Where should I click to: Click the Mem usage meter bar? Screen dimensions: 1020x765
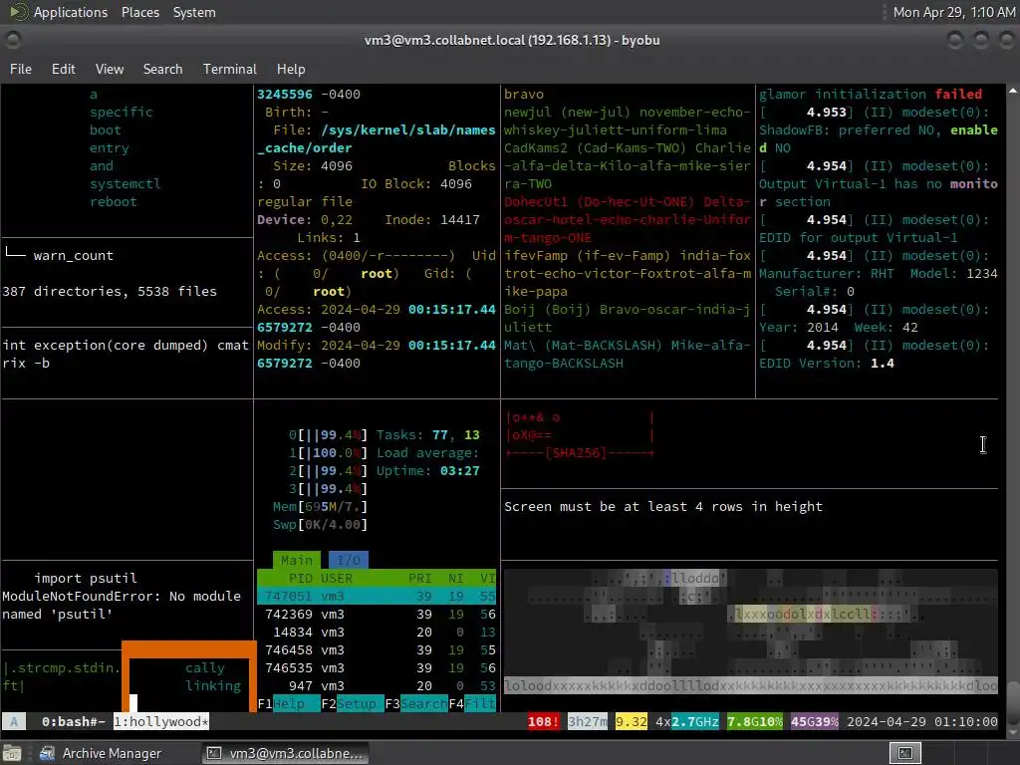321,506
